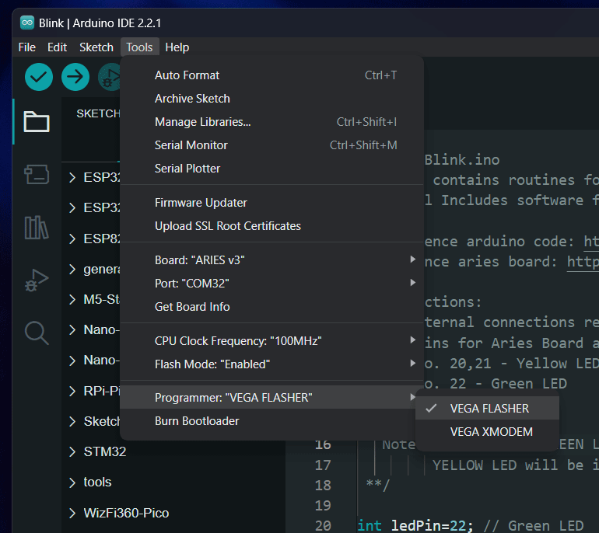Expand the ESP82 folder chevron
Viewport: 599px width, 533px height.
click(x=72, y=239)
